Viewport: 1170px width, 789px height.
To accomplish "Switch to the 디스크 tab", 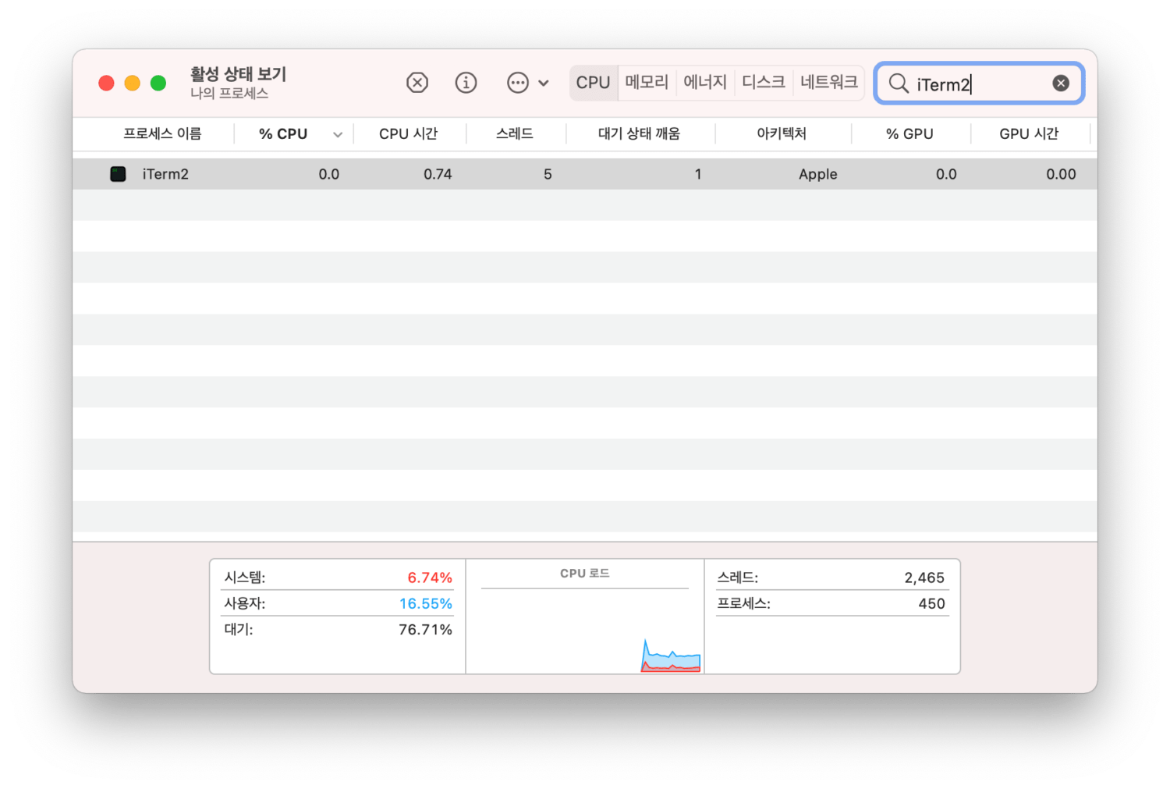I will click(764, 83).
